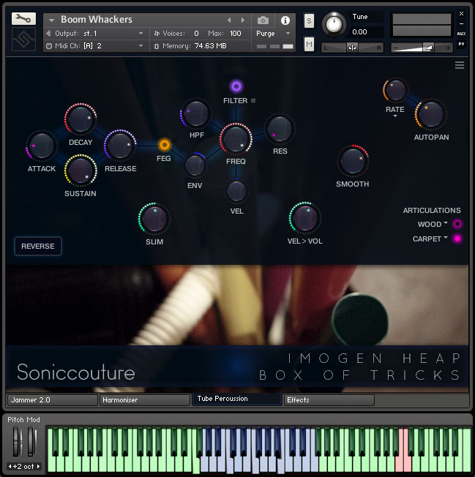Screen dimensions: 475x477
Task: Open instrument edit mode via wrench icon
Action: [23, 20]
